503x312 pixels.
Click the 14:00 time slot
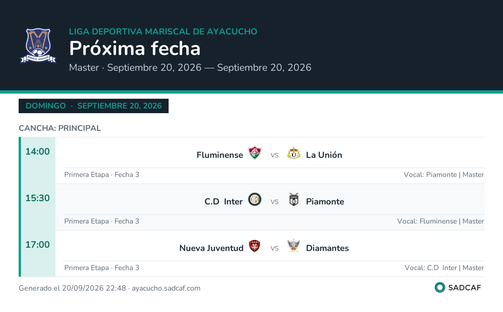pos(38,151)
